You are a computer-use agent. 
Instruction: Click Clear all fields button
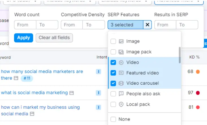click(54, 38)
